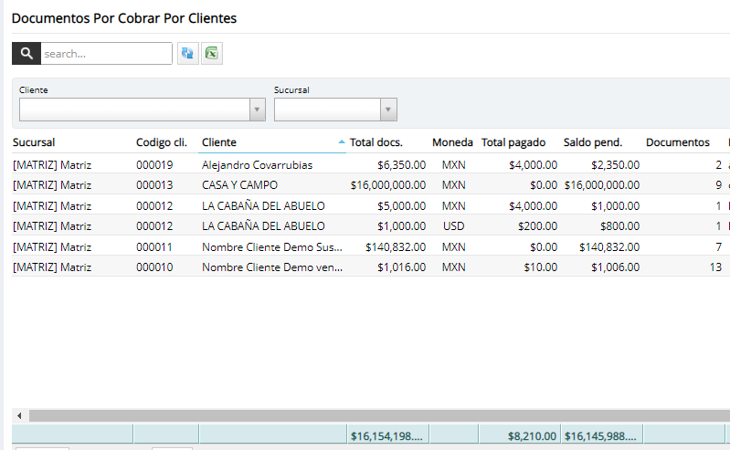Image resolution: width=730 pixels, height=450 pixels.
Task: Click the horizontal scrollbar track
Action: point(365,415)
